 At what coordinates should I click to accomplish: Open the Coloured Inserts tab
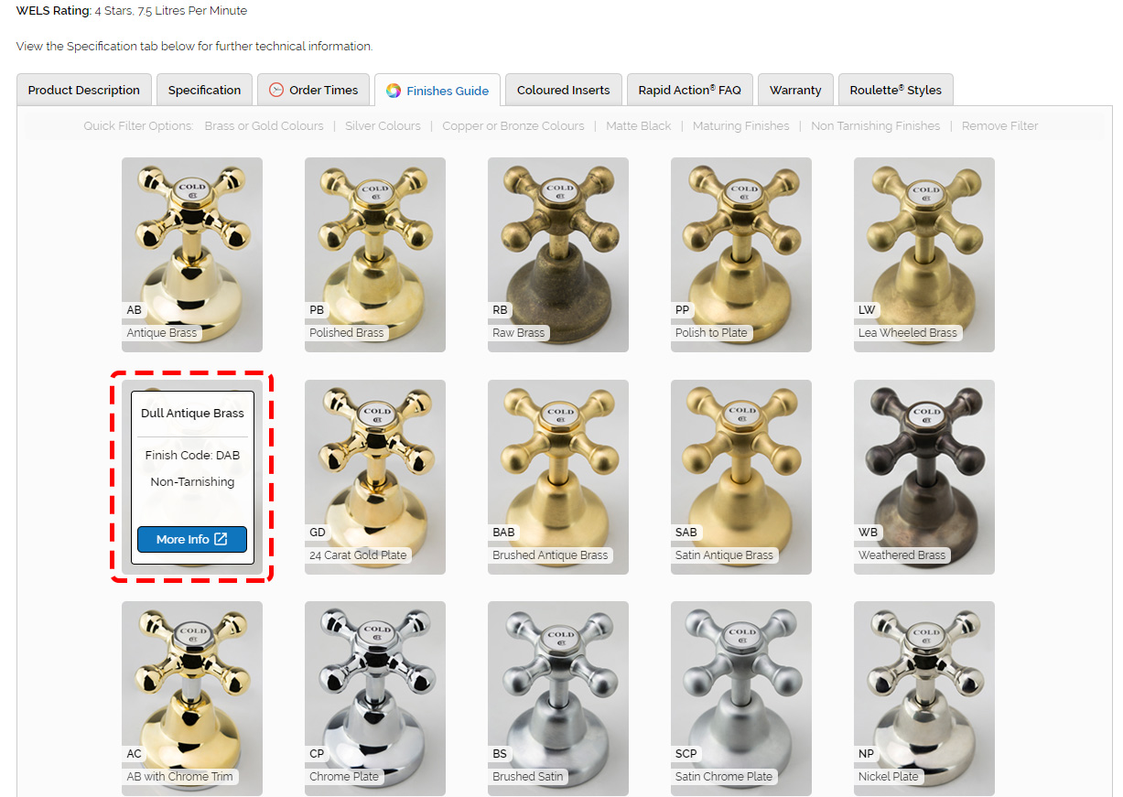(x=563, y=90)
